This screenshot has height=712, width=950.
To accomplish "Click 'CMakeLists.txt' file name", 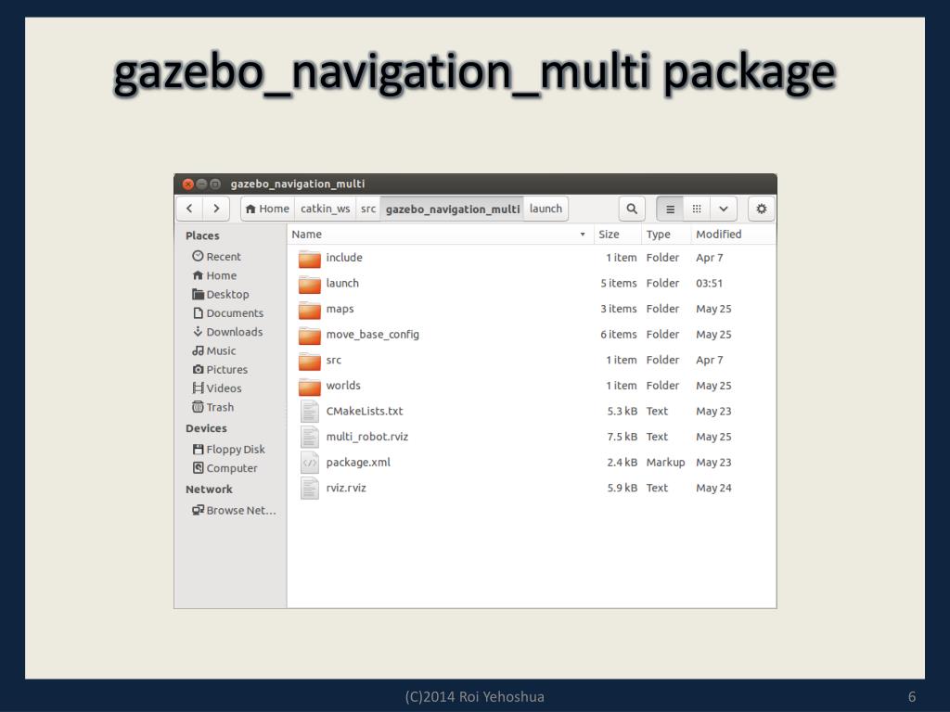I will (x=364, y=411).
